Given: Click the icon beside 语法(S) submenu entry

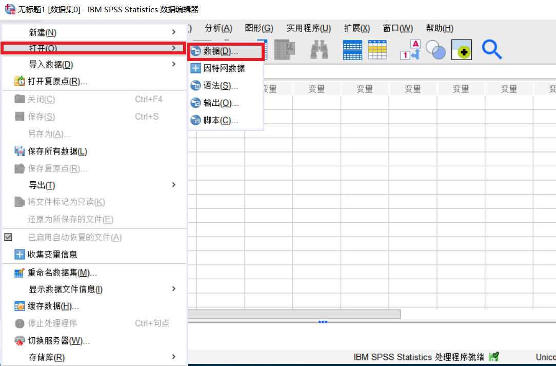Looking at the screenshot, I should (x=195, y=86).
